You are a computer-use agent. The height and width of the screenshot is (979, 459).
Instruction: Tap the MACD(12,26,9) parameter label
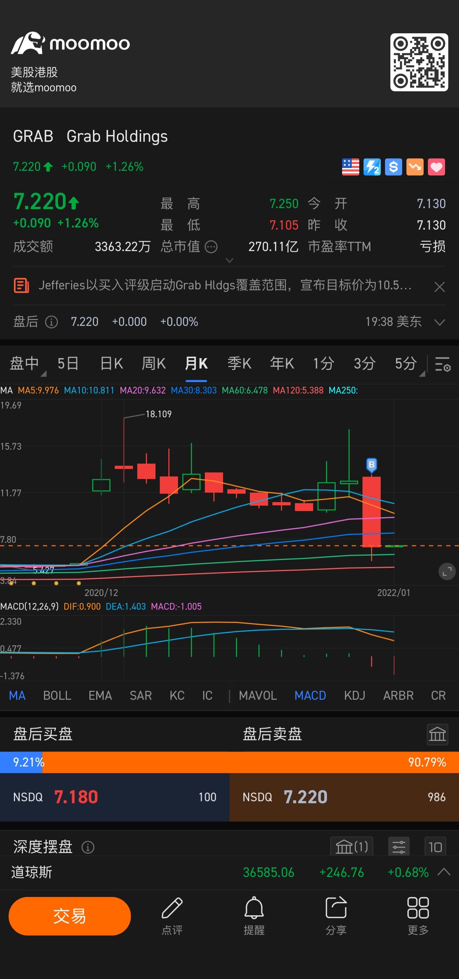click(30, 606)
